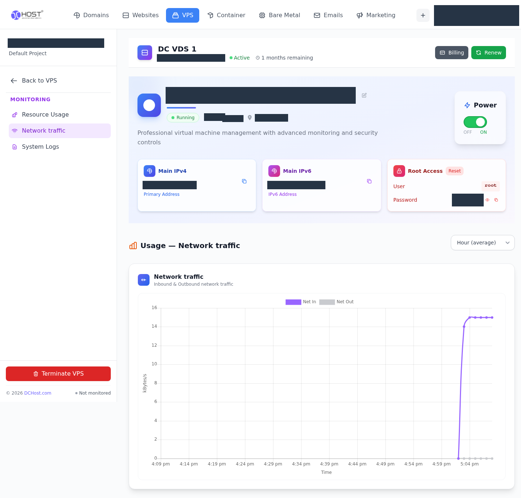This screenshot has width=521, height=498.
Task: Copy the Main IPv6 address
Action: (x=369, y=181)
